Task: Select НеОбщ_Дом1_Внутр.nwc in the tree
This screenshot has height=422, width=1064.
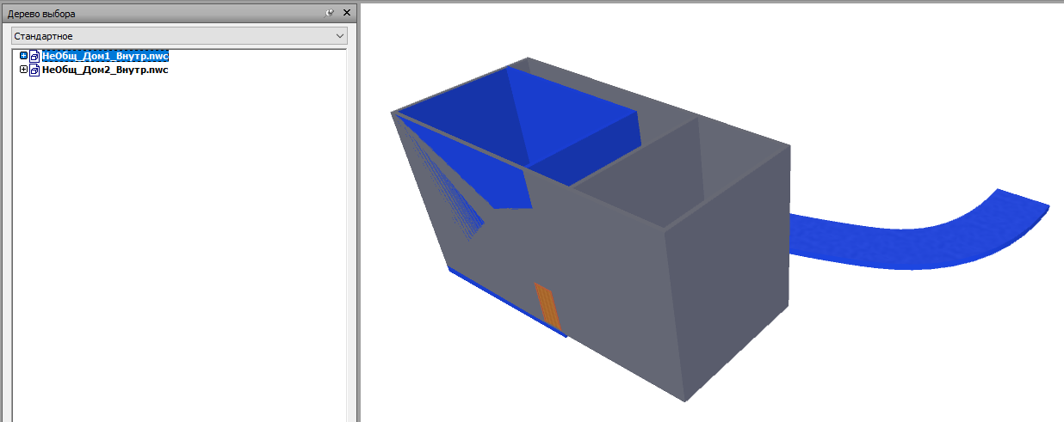Action: pyautogui.click(x=105, y=56)
